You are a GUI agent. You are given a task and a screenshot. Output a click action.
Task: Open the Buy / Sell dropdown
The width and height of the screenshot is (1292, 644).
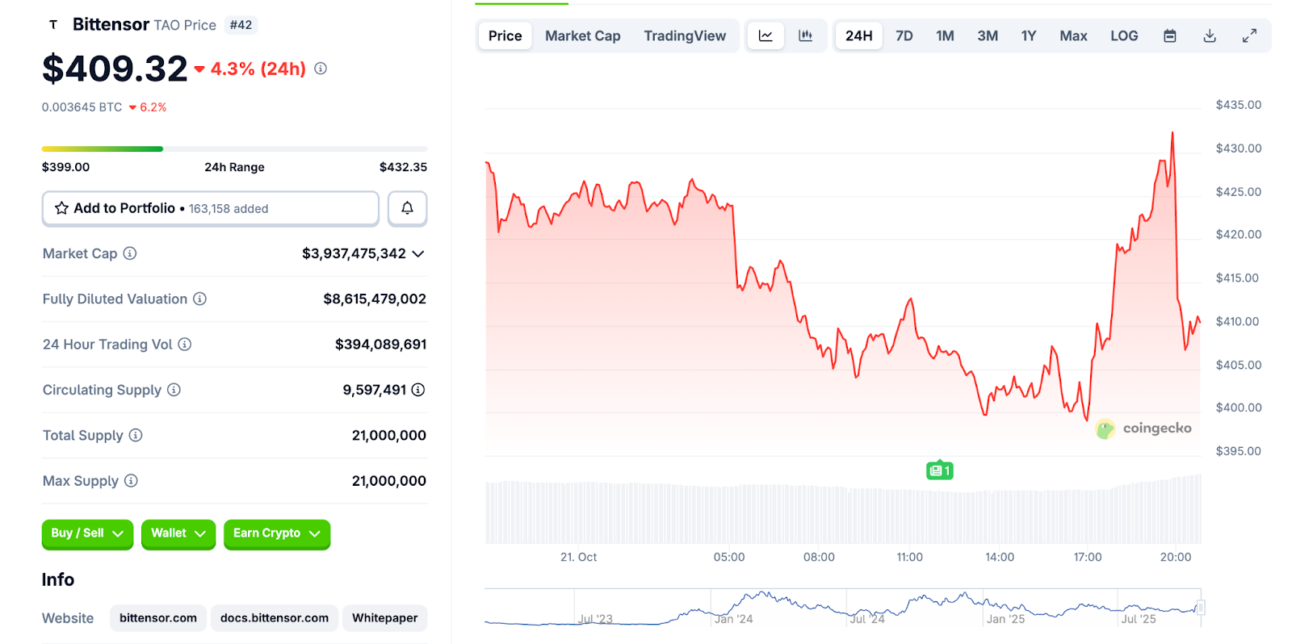87,533
